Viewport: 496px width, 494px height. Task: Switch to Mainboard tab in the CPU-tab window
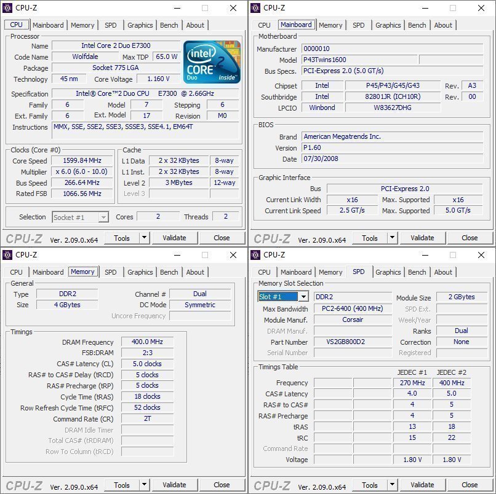coord(48,25)
